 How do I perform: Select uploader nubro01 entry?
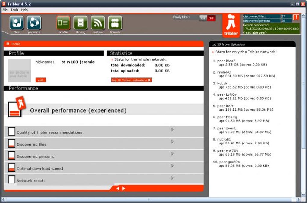tap(241, 141)
